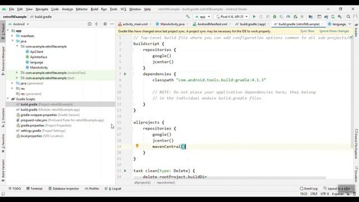This screenshot has width=359, height=202.
Task: Click the Search Everywhere magnifier icon
Action: click(348, 17)
